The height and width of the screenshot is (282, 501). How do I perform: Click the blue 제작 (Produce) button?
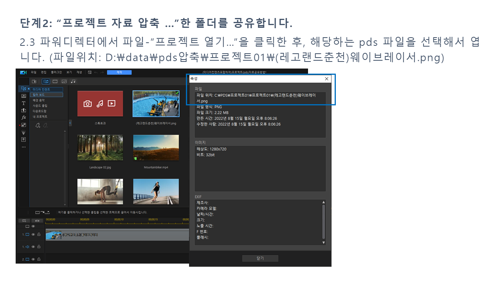click(119, 72)
